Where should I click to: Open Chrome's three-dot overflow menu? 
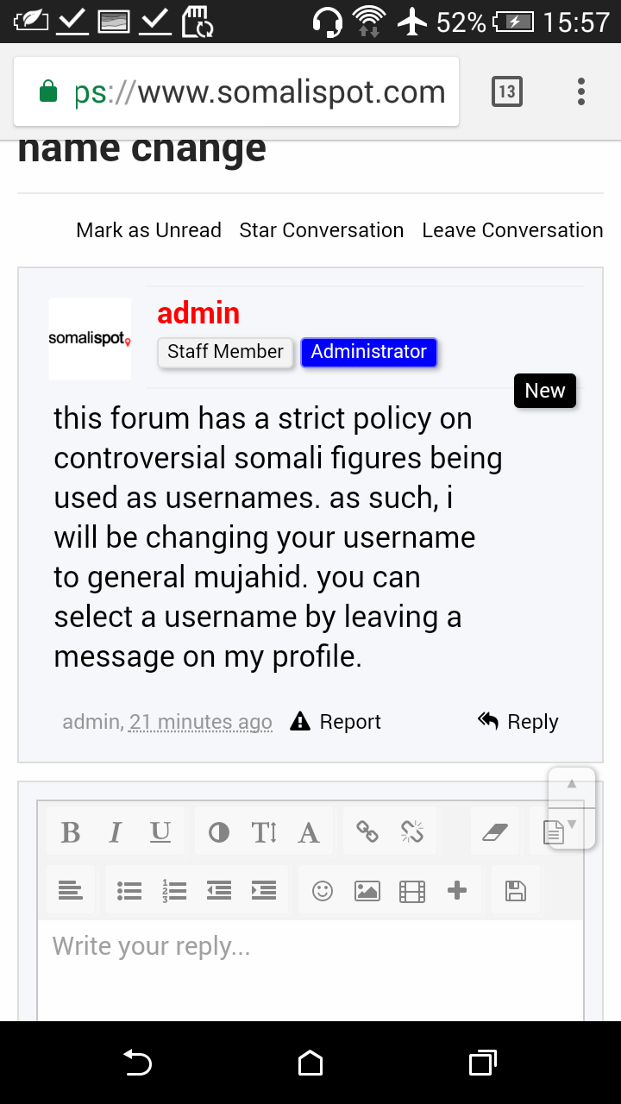tap(581, 91)
